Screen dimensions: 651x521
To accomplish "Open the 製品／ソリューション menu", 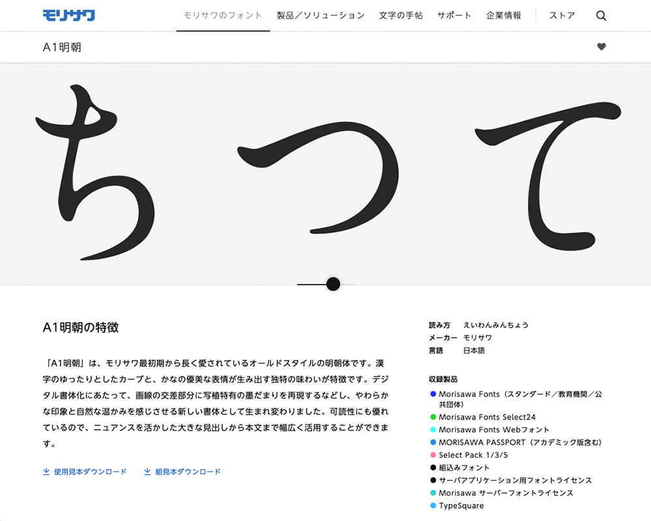I will (320, 16).
